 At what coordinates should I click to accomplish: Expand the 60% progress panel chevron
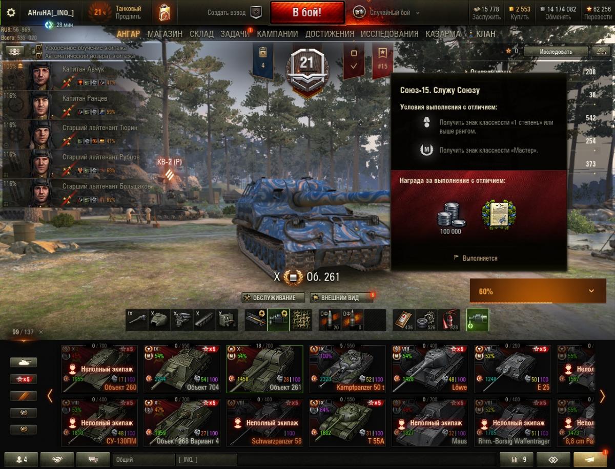[591, 291]
